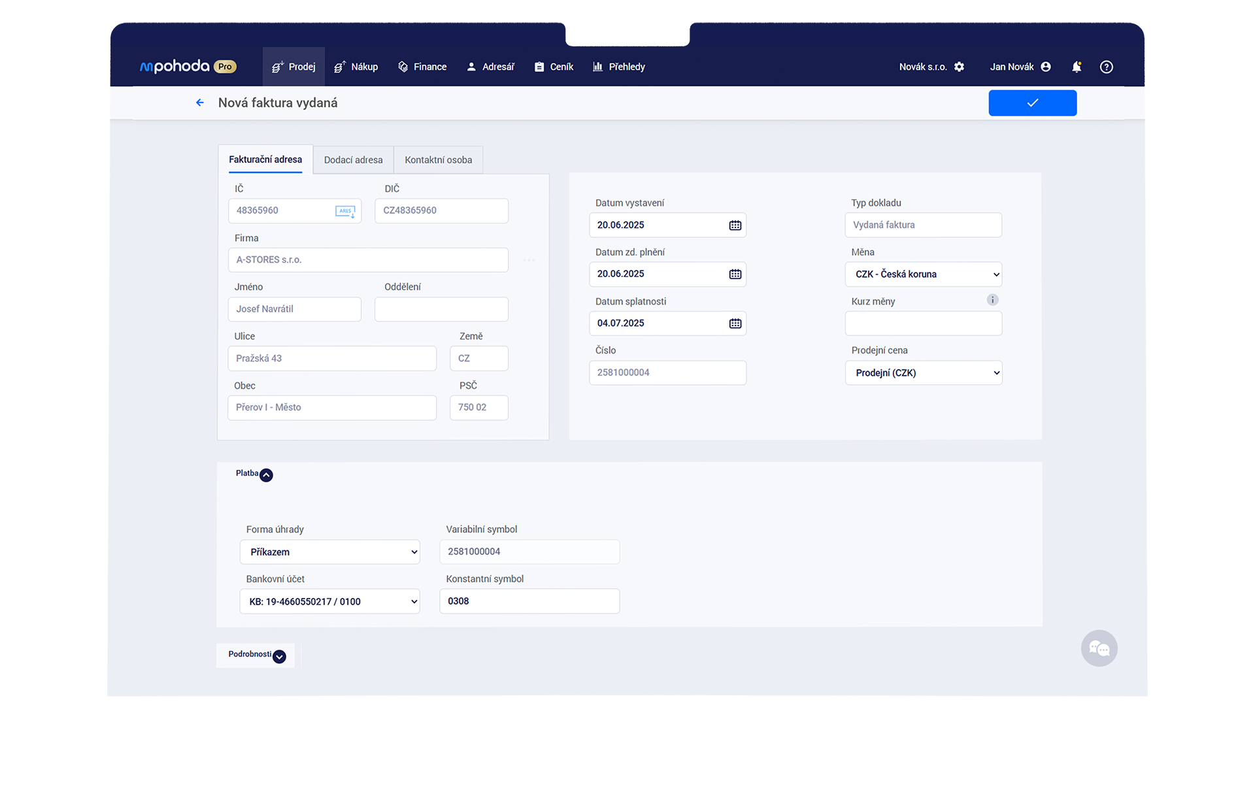Open the Finance menu
This screenshot has height=794, width=1255.
point(422,67)
